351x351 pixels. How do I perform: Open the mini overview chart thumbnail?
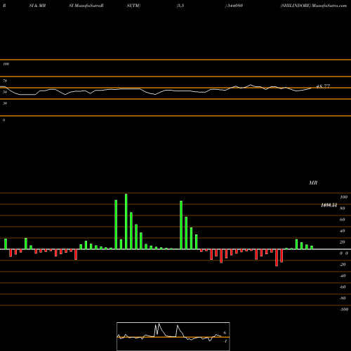coord(173,336)
